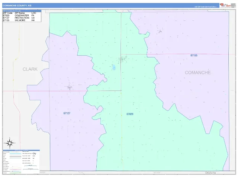This screenshot has width=238, height=178.
Task: Click the 67029 ZIP label on the map
Action: pyautogui.click(x=130, y=114)
